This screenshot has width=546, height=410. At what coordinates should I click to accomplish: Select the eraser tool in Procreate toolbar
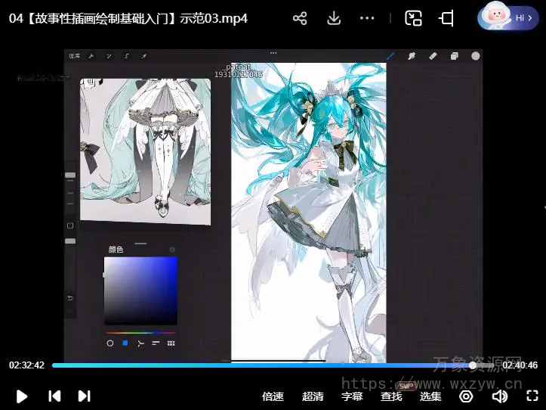click(433, 56)
